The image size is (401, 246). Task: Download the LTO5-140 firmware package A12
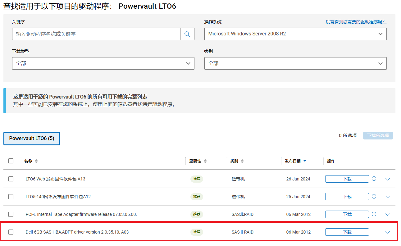click(347, 197)
